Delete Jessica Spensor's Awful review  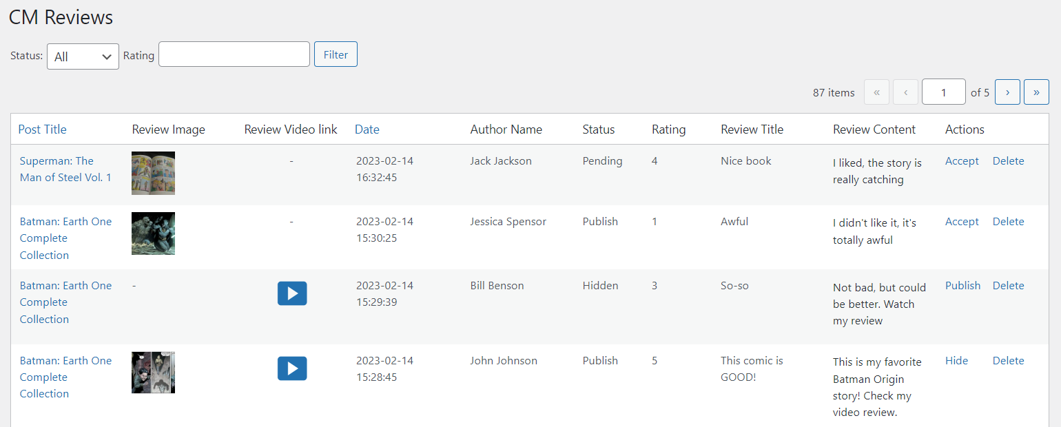(x=1008, y=222)
